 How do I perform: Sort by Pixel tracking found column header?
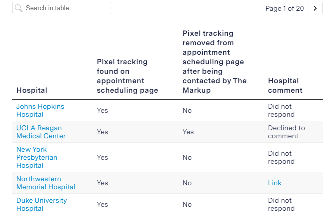(x=127, y=76)
